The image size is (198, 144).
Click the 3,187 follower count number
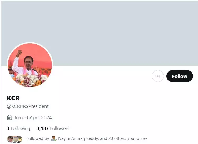[43, 128]
